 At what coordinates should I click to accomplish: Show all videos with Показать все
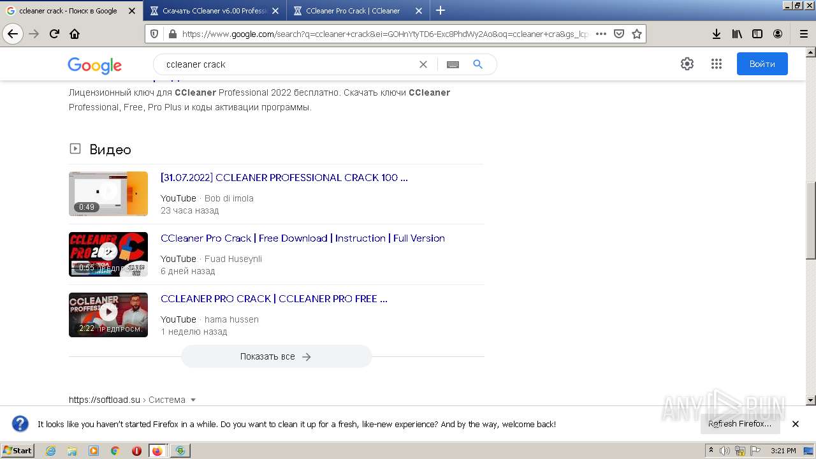tap(276, 356)
